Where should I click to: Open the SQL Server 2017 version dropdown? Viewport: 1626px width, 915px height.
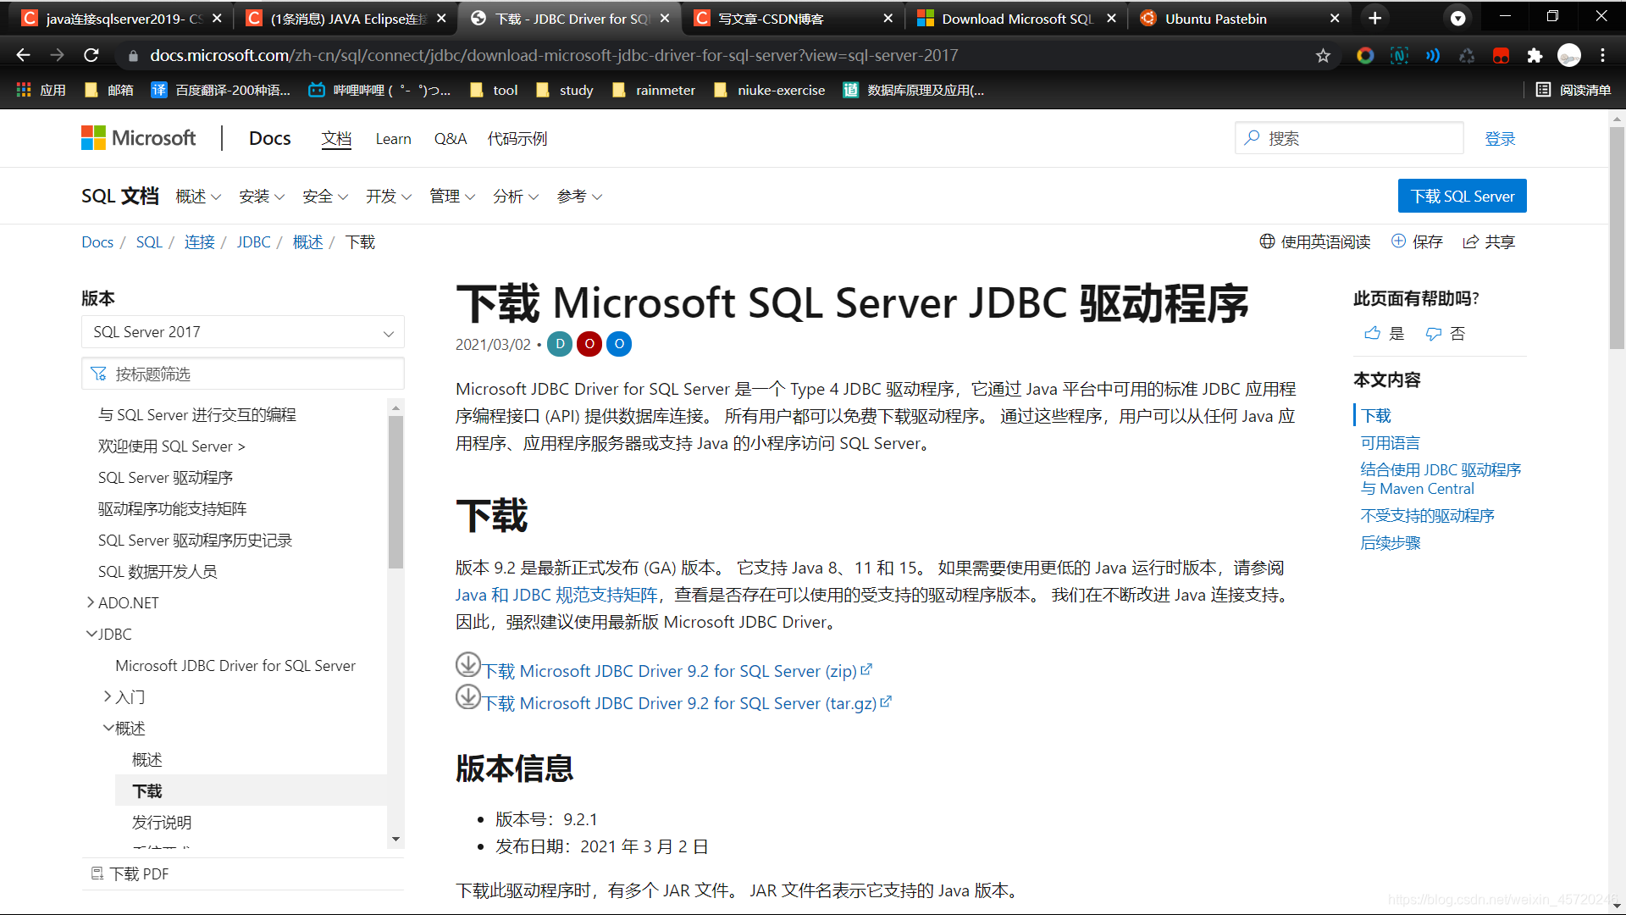tap(243, 332)
